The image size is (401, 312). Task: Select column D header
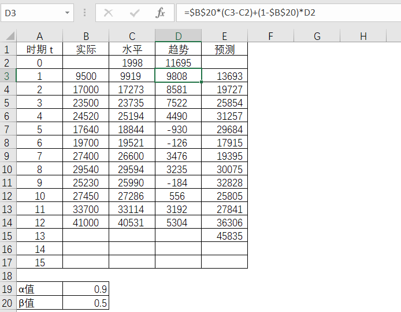coord(178,36)
